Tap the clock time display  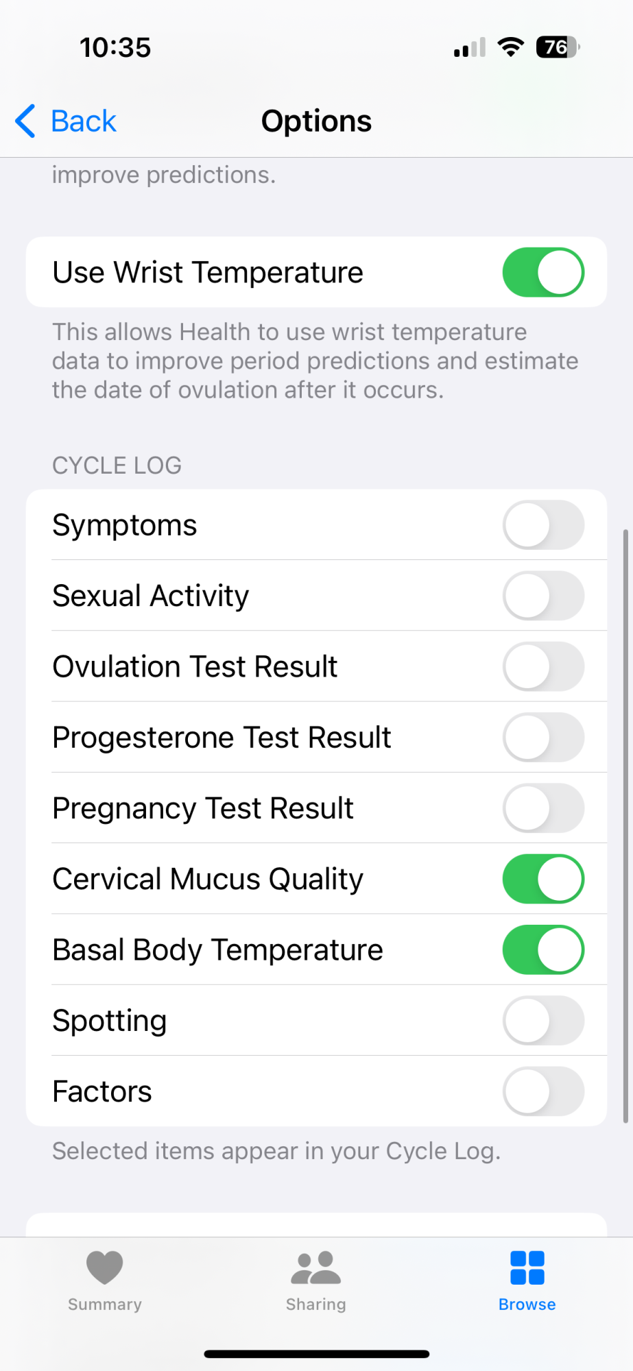click(x=115, y=47)
